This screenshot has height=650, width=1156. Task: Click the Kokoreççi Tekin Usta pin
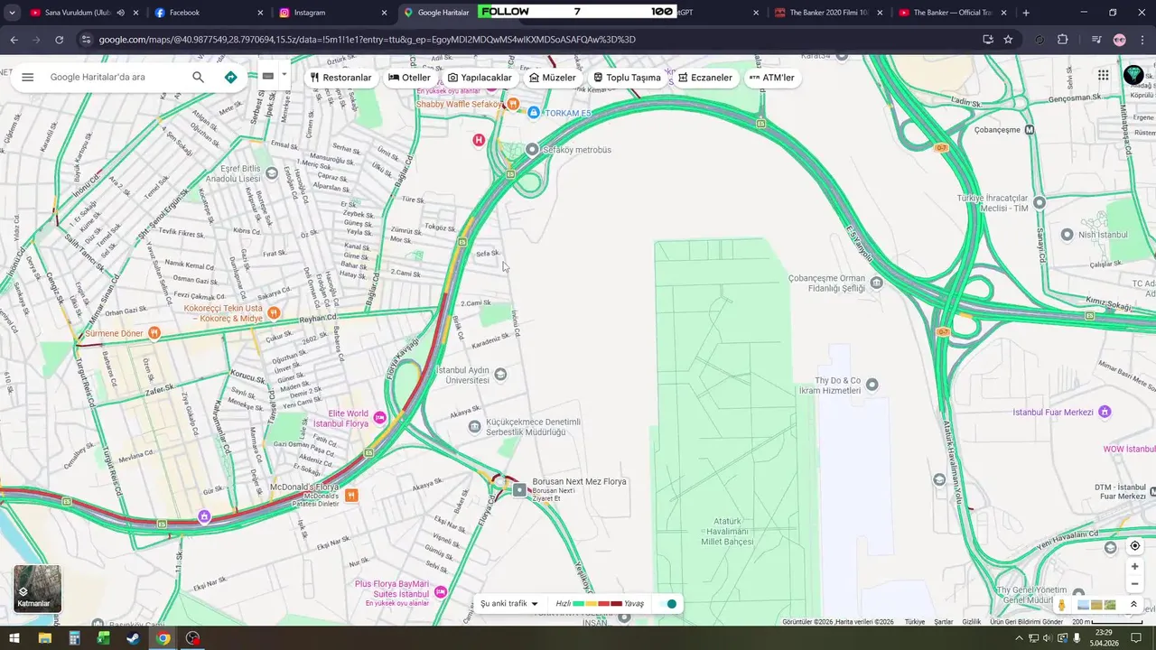point(274,313)
